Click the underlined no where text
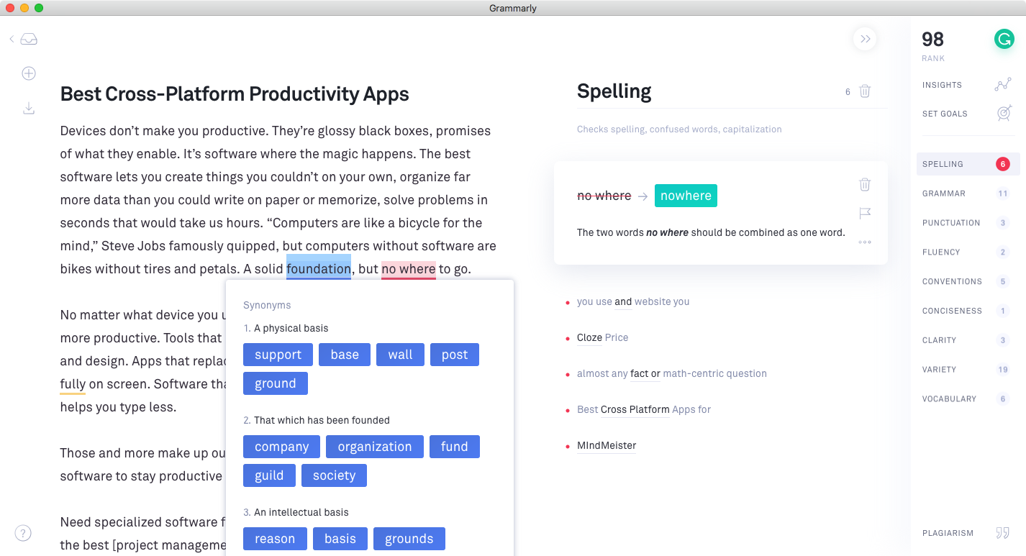Viewport: 1026px width, 556px height. point(408,269)
